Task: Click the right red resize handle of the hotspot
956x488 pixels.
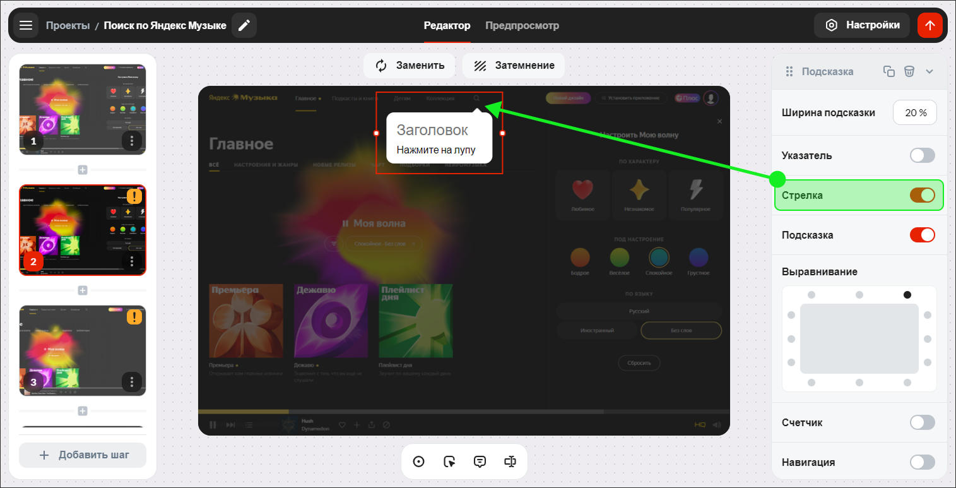Action: (503, 133)
